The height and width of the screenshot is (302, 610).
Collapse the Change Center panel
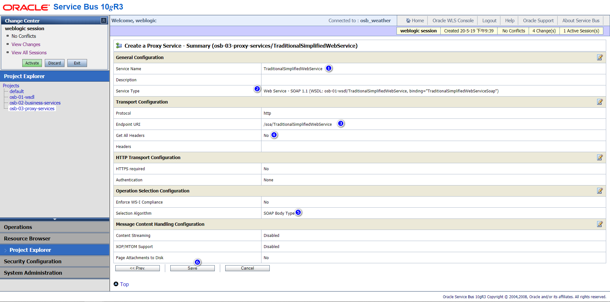(104, 21)
